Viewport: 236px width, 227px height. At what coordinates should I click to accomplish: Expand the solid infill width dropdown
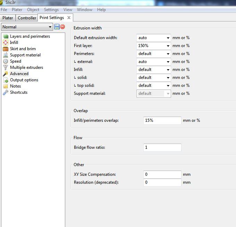168,78
